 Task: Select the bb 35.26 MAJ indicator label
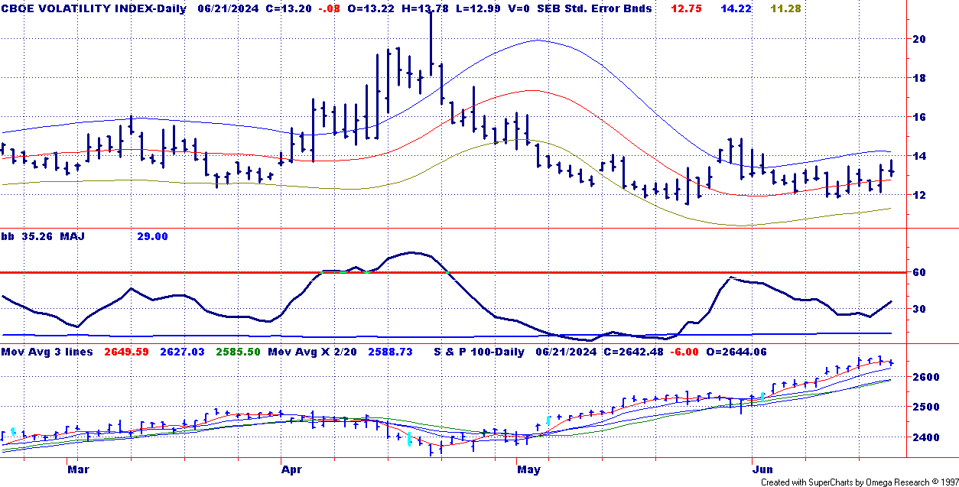[x=43, y=236]
